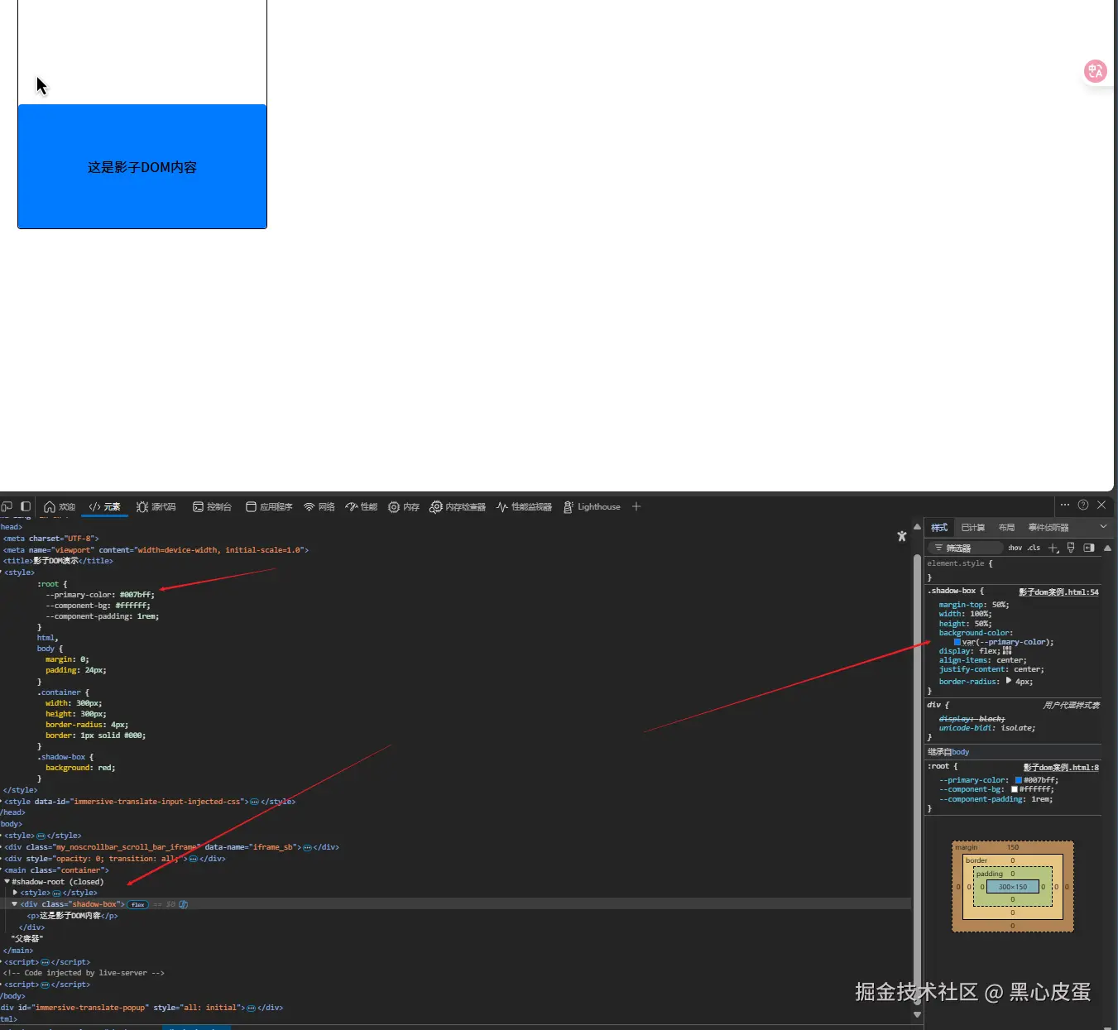Click the Elements panel vertical scrollbar
Viewport: 1118px width, 1030px height.
pos(917,778)
